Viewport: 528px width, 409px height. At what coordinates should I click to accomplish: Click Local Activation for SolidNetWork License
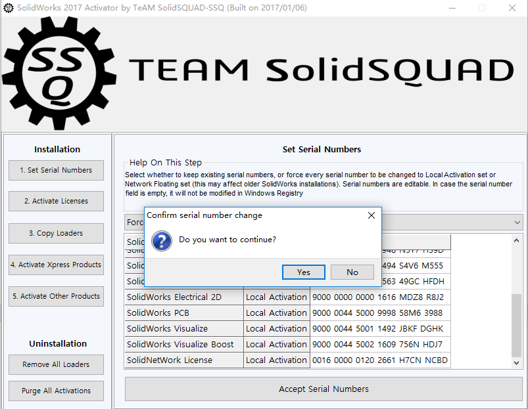(276, 360)
